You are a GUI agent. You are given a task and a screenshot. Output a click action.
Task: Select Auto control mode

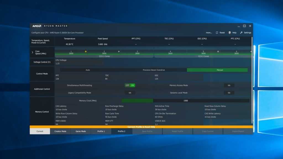click(88, 70)
